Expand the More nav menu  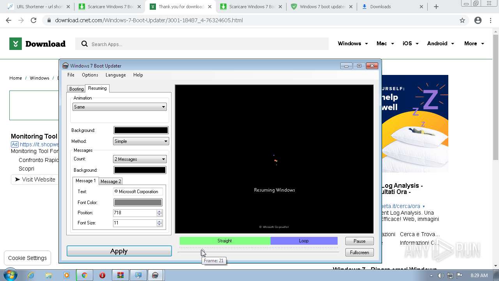474,43
